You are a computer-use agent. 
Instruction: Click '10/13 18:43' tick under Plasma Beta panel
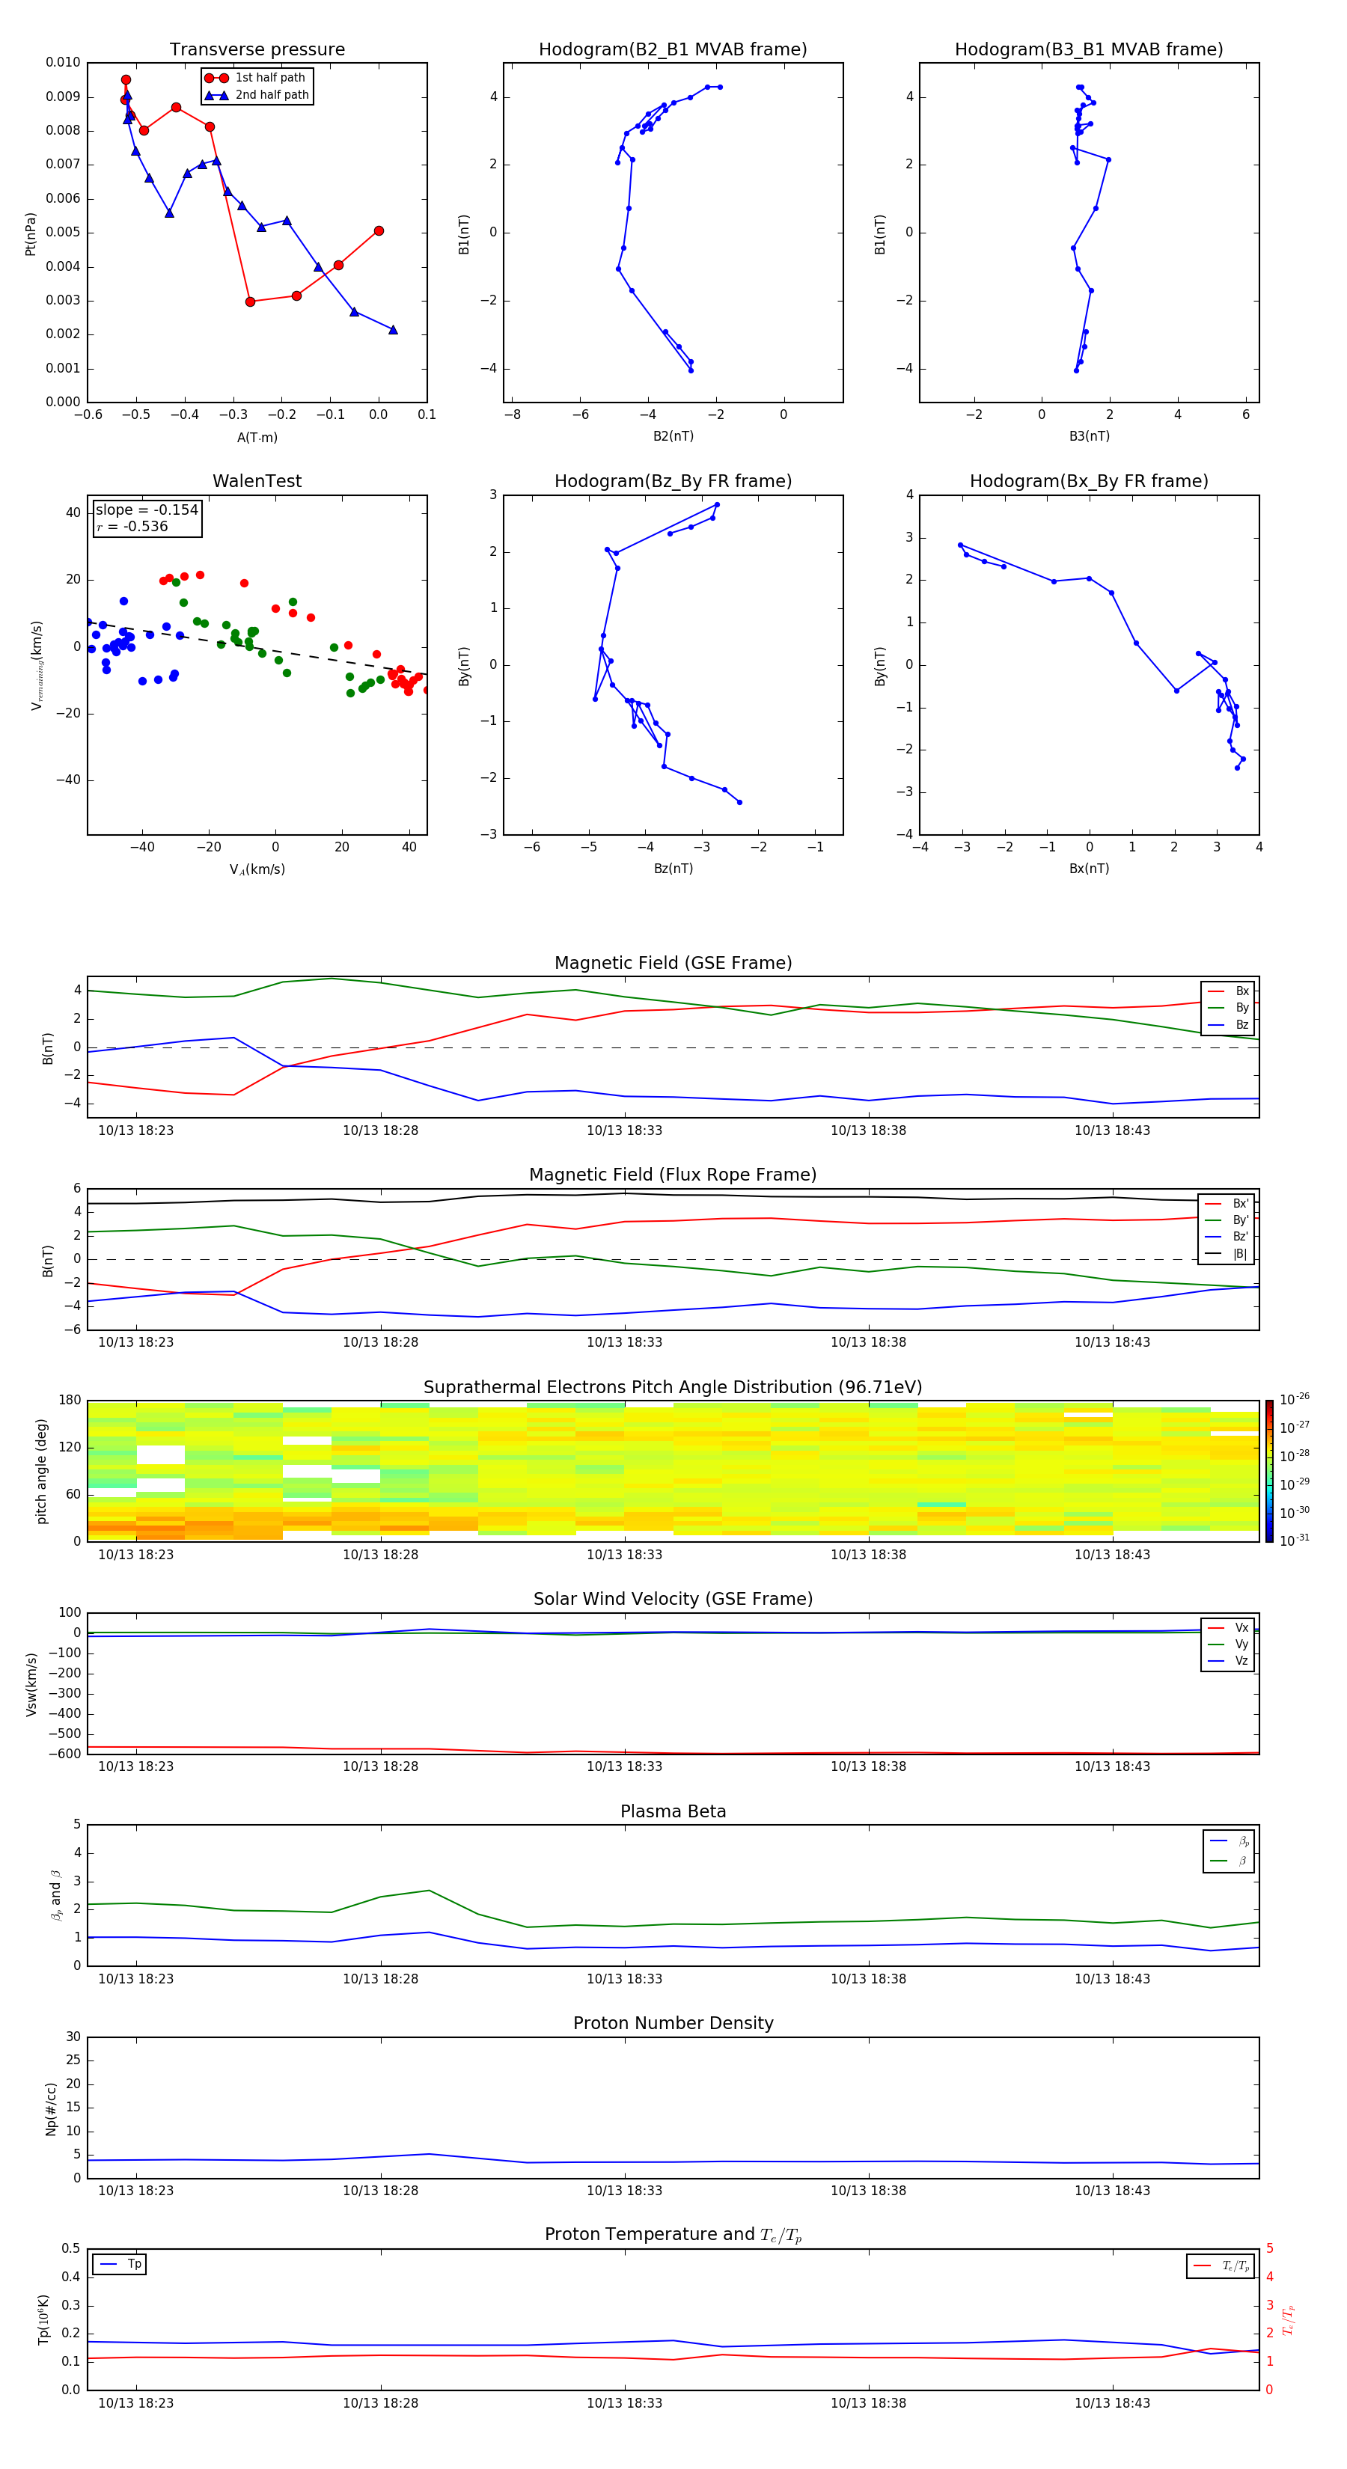(1112, 1978)
